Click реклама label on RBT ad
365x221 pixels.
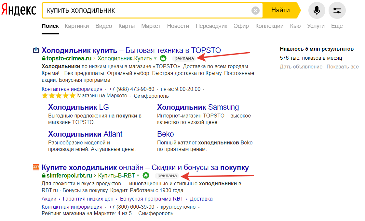tap(167, 176)
